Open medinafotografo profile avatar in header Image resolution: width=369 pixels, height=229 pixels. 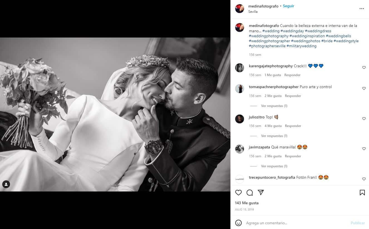240,9
